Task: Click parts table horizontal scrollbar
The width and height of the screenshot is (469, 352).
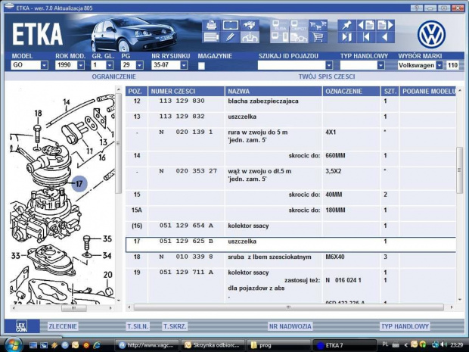Action: 288,307
